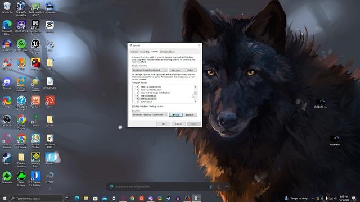The image size is (360, 202).
Task: Select NFP Connection event
Action: [x=148, y=99]
